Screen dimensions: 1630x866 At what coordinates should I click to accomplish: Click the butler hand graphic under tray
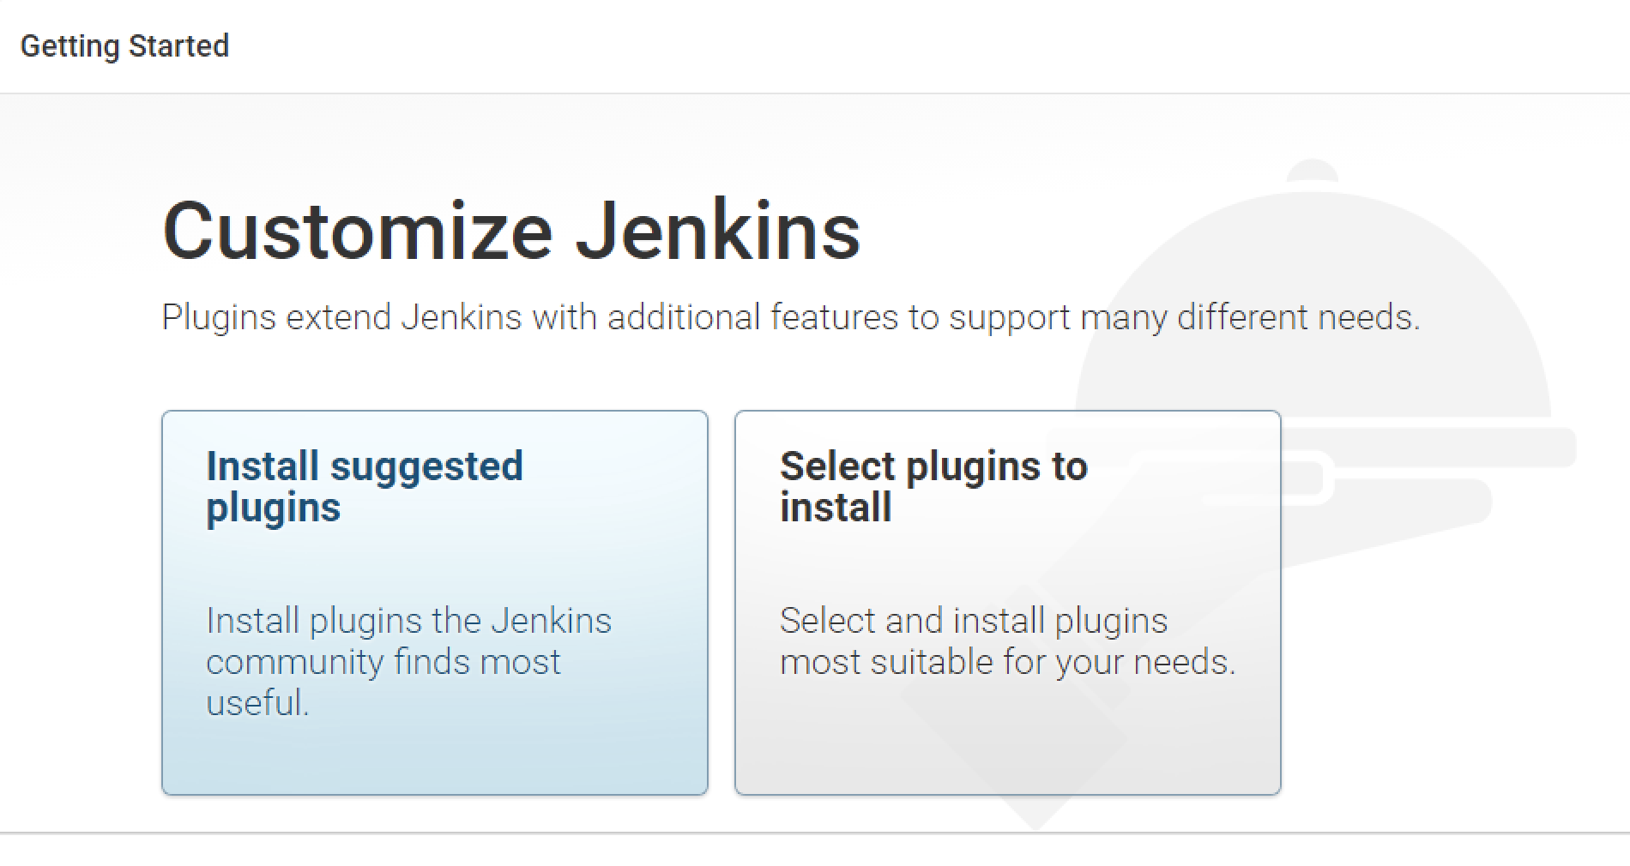(x=1407, y=506)
